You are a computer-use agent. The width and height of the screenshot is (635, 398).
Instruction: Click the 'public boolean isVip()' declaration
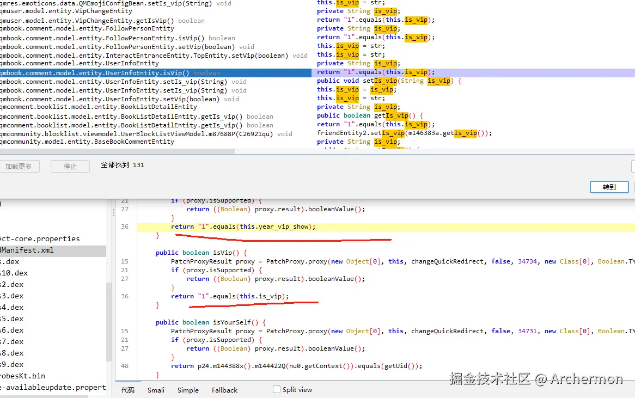202,253
